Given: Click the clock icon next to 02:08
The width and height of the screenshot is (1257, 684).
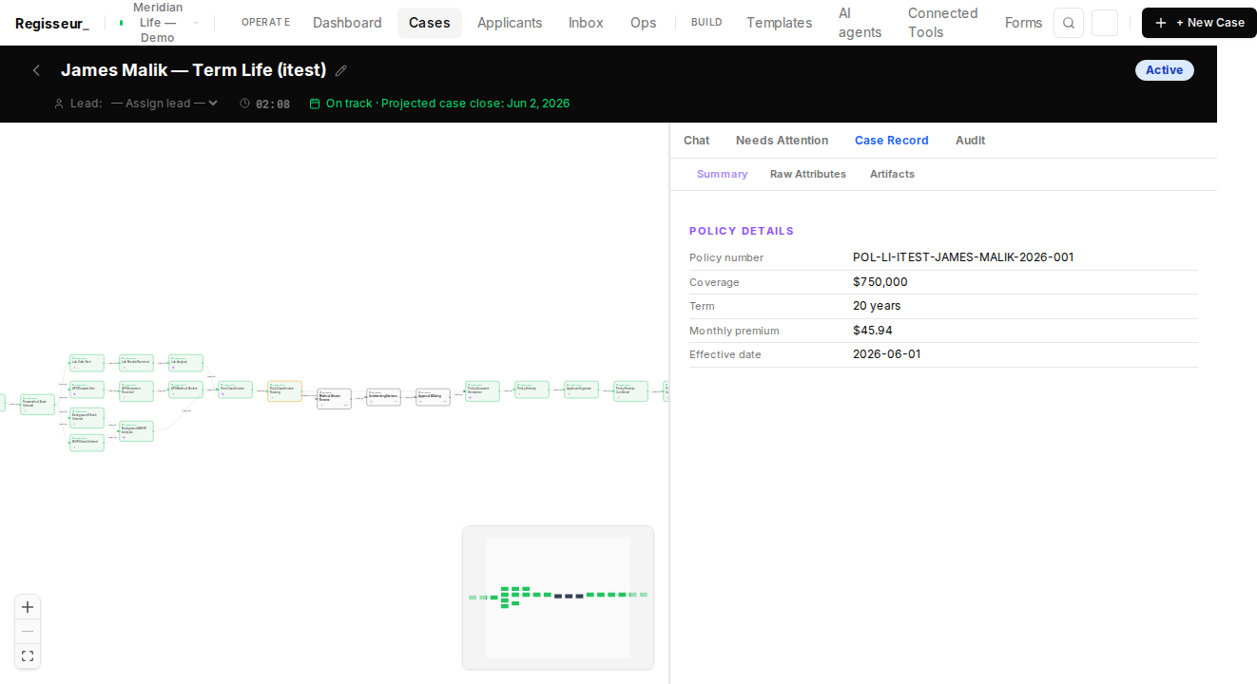Looking at the screenshot, I should click(x=245, y=104).
